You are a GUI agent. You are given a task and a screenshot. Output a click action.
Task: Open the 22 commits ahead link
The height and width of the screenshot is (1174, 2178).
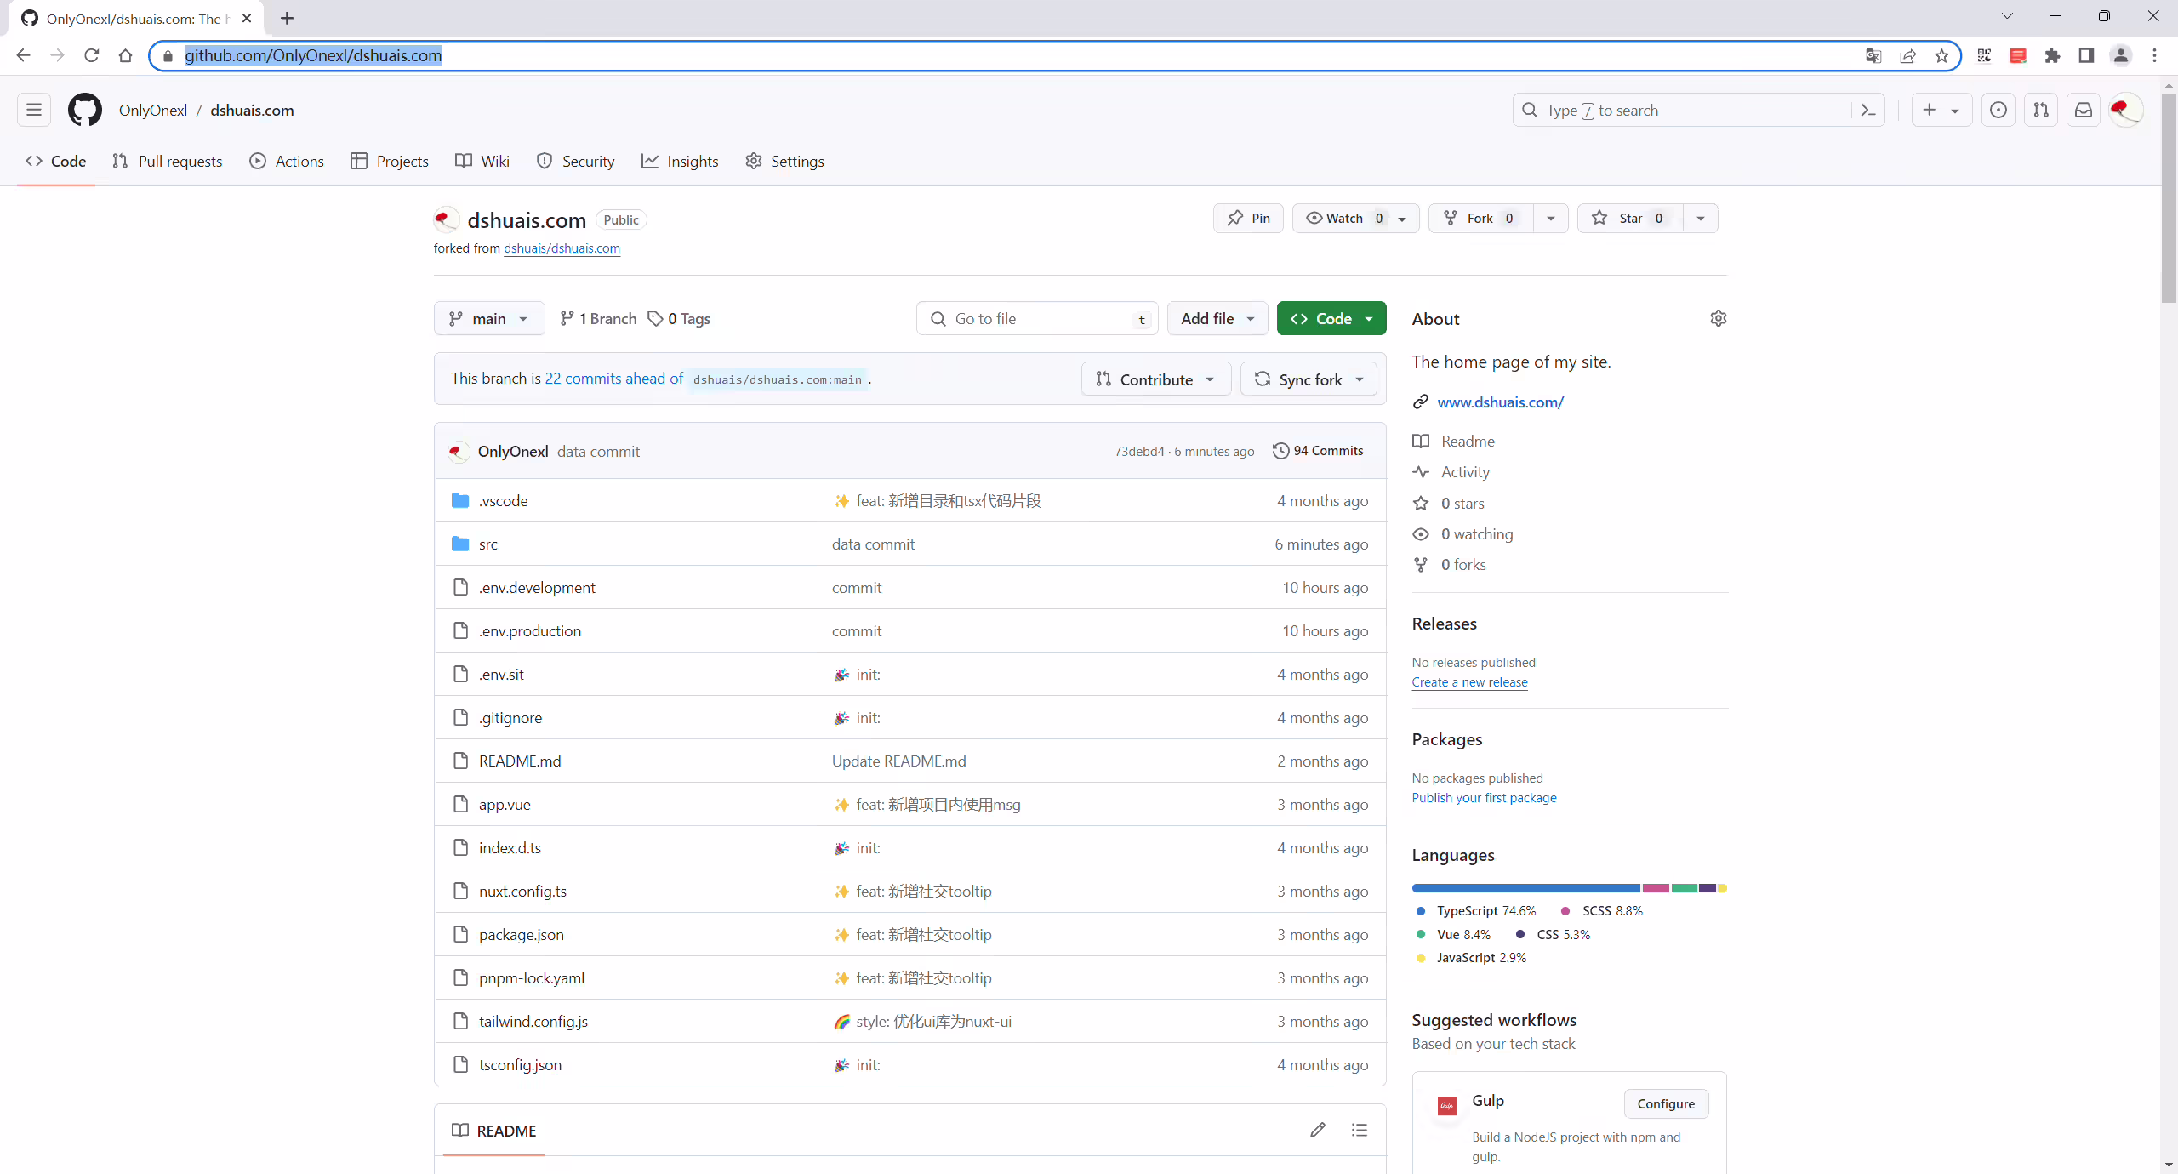click(614, 379)
